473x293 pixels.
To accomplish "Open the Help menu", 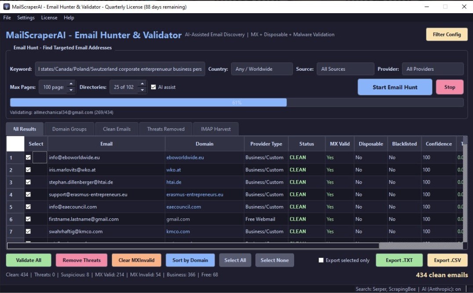I will point(69,18).
